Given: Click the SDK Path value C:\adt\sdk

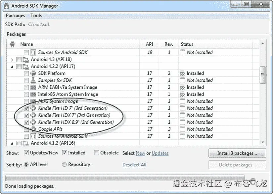Looking at the screenshot, I should click(x=39, y=24).
